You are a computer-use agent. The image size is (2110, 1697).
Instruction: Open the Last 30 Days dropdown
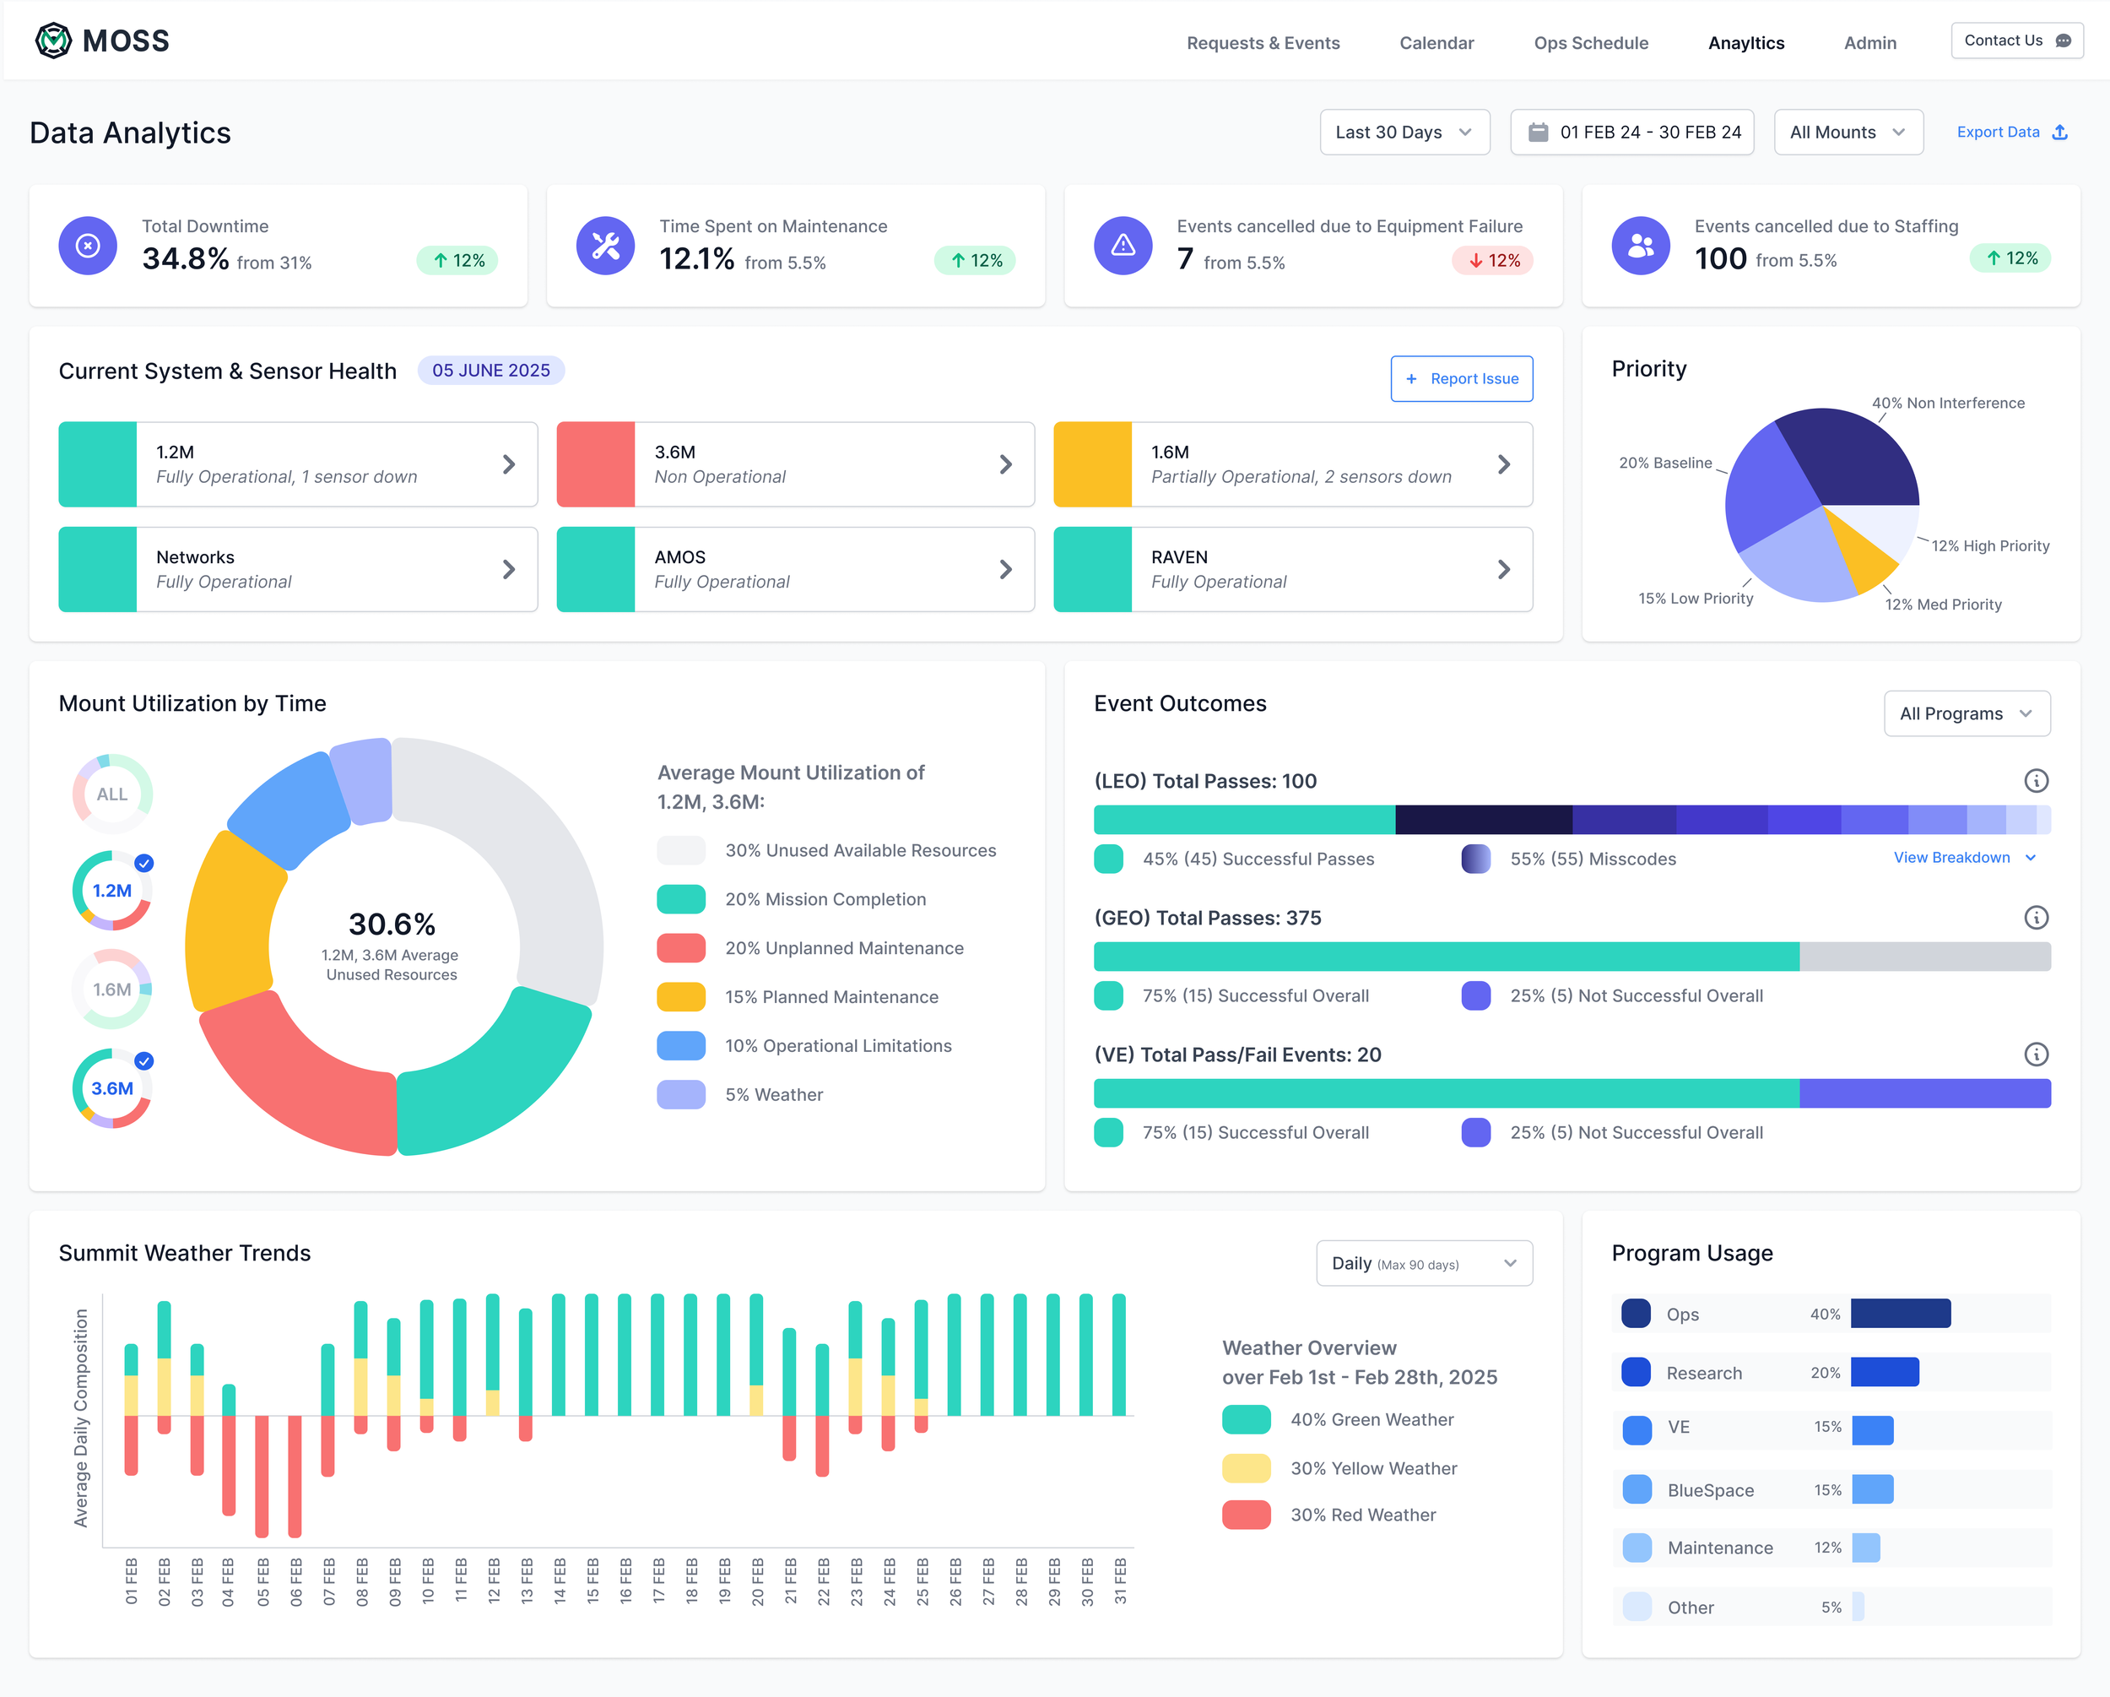point(1404,133)
